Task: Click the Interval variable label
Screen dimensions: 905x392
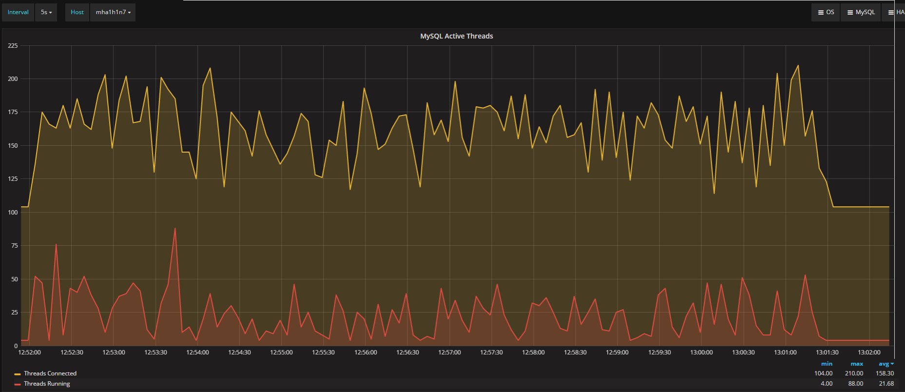Action: click(18, 12)
